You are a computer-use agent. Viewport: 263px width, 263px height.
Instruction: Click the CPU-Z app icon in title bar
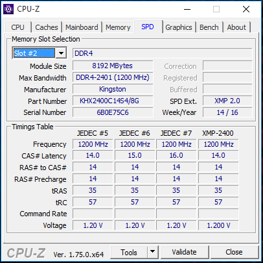[x=8, y=9]
